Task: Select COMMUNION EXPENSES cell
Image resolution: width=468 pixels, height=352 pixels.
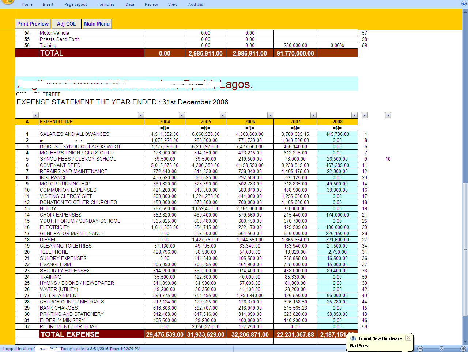Action: point(91,190)
